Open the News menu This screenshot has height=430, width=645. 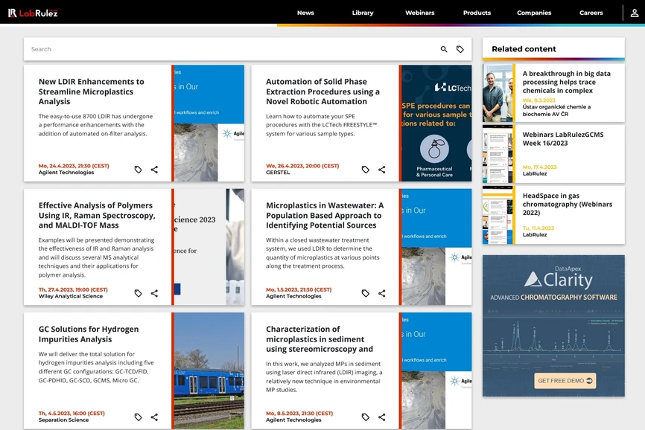[x=305, y=13]
